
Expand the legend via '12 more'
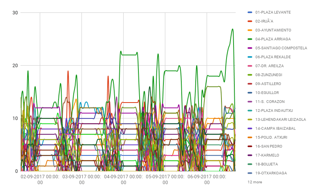tap(255, 182)
